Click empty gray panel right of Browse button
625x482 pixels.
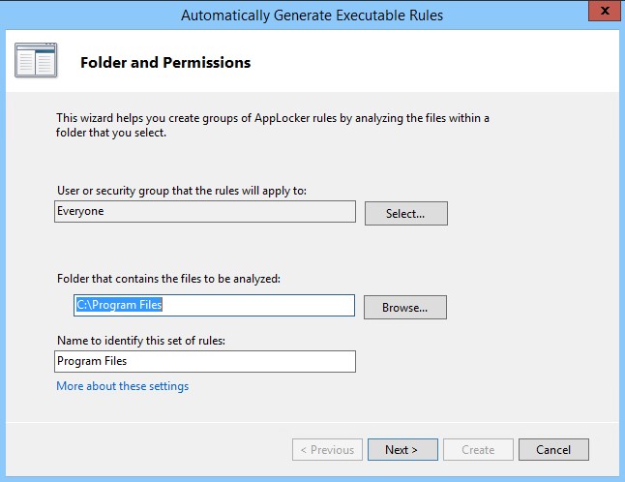[532, 307]
